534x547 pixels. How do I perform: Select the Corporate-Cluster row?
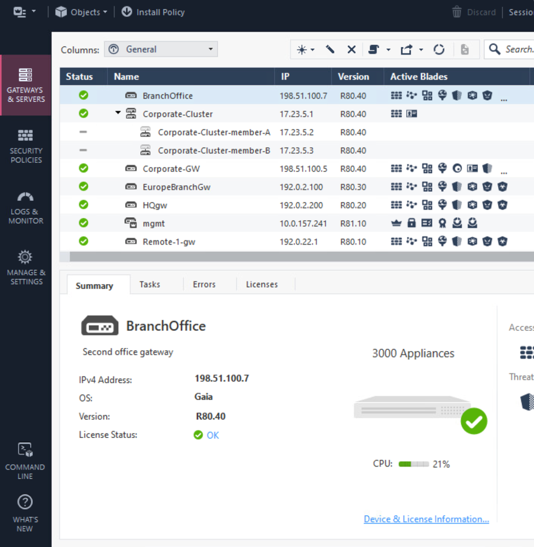tap(297, 114)
